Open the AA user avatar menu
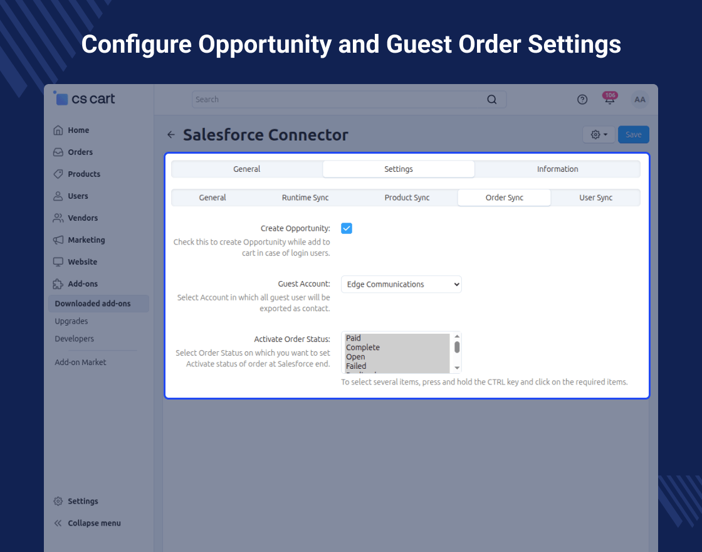Viewport: 702px width, 552px height. pyautogui.click(x=640, y=100)
